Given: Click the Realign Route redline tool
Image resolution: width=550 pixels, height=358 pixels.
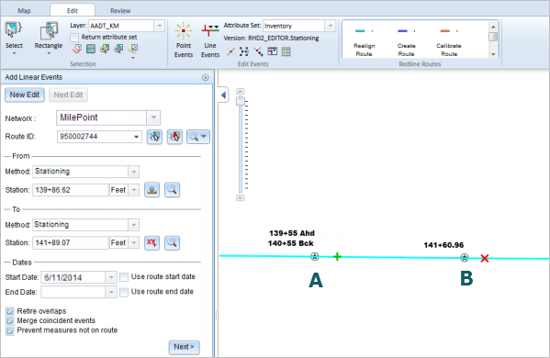Looking at the screenshot, I should (364, 41).
